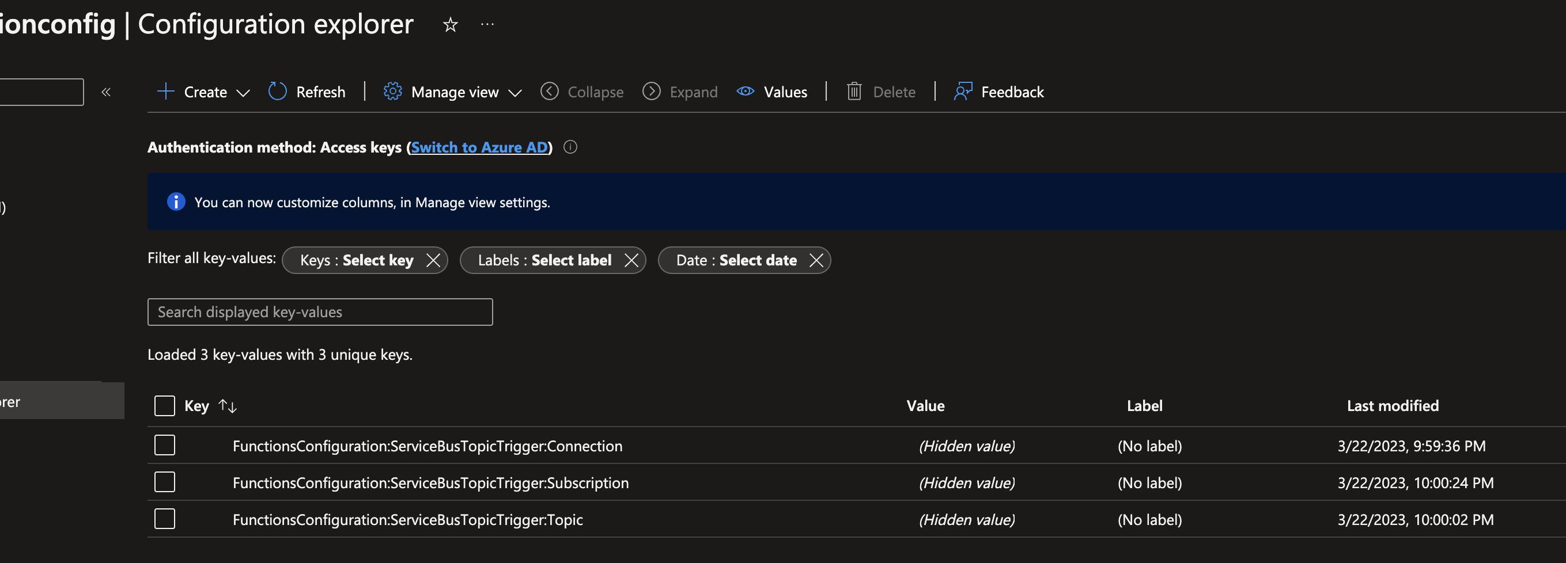Sort by Key column arrows
Image resolution: width=1566 pixels, height=563 pixels.
(x=228, y=406)
